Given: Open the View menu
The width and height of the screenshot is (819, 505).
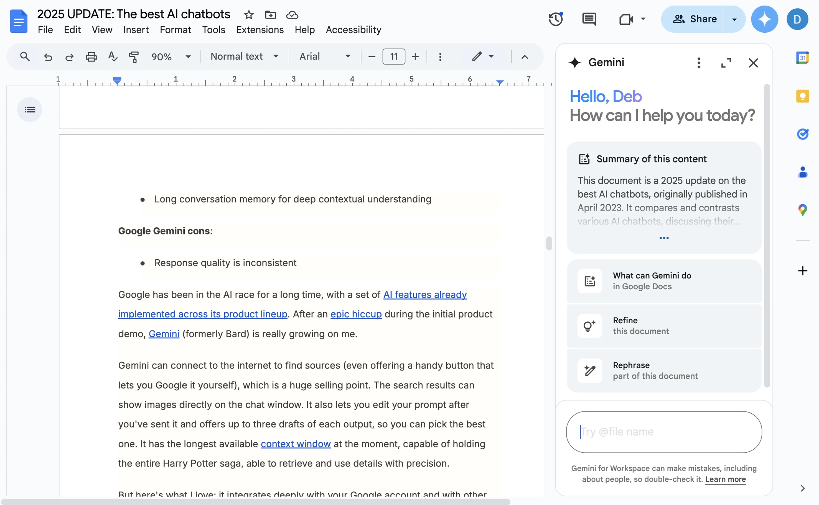Looking at the screenshot, I should [x=102, y=30].
